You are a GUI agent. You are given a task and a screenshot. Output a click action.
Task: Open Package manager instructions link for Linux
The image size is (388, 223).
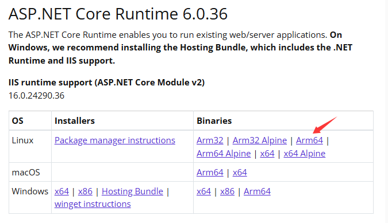click(x=115, y=140)
